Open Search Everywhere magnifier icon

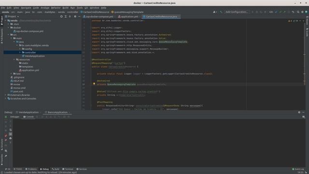tap(298, 12)
